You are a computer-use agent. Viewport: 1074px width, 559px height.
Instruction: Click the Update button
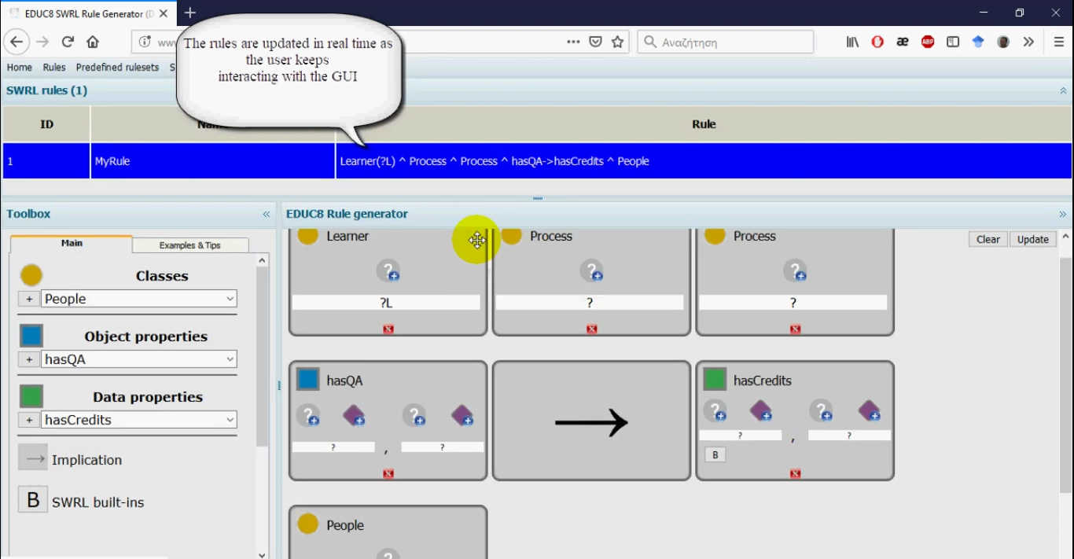(x=1032, y=239)
